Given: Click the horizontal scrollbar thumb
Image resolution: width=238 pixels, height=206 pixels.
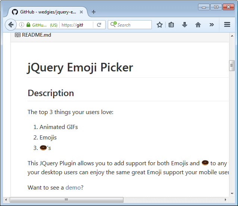Looking at the screenshot, I should click(67, 200).
